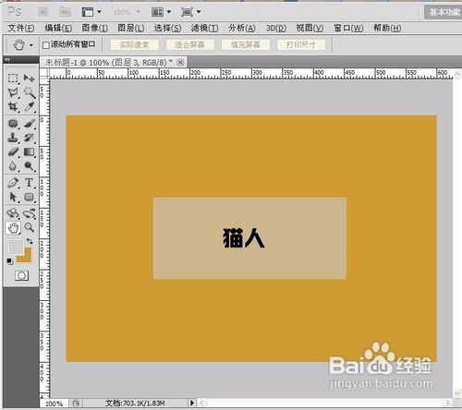Open the 编辑(E) menu
462x410 pixels.
[x=58, y=28]
